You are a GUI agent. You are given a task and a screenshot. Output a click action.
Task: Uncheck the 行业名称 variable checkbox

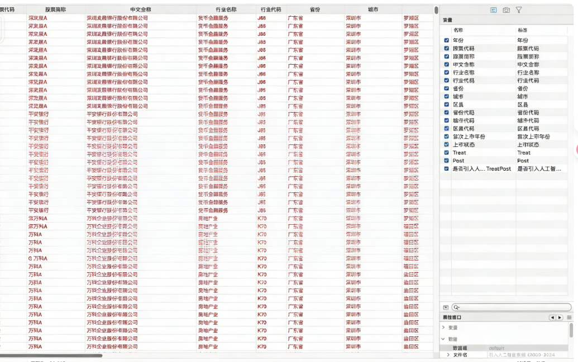[x=446, y=72]
